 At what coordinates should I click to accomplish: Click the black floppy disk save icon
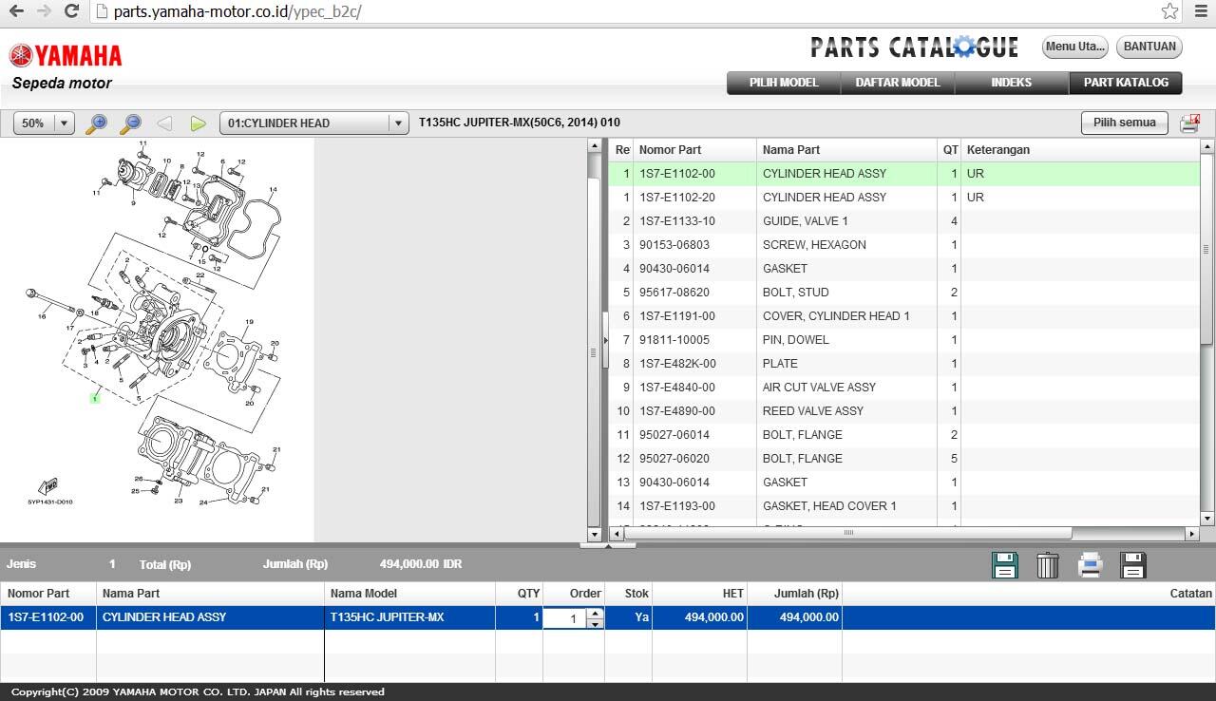(x=1133, y=565)
